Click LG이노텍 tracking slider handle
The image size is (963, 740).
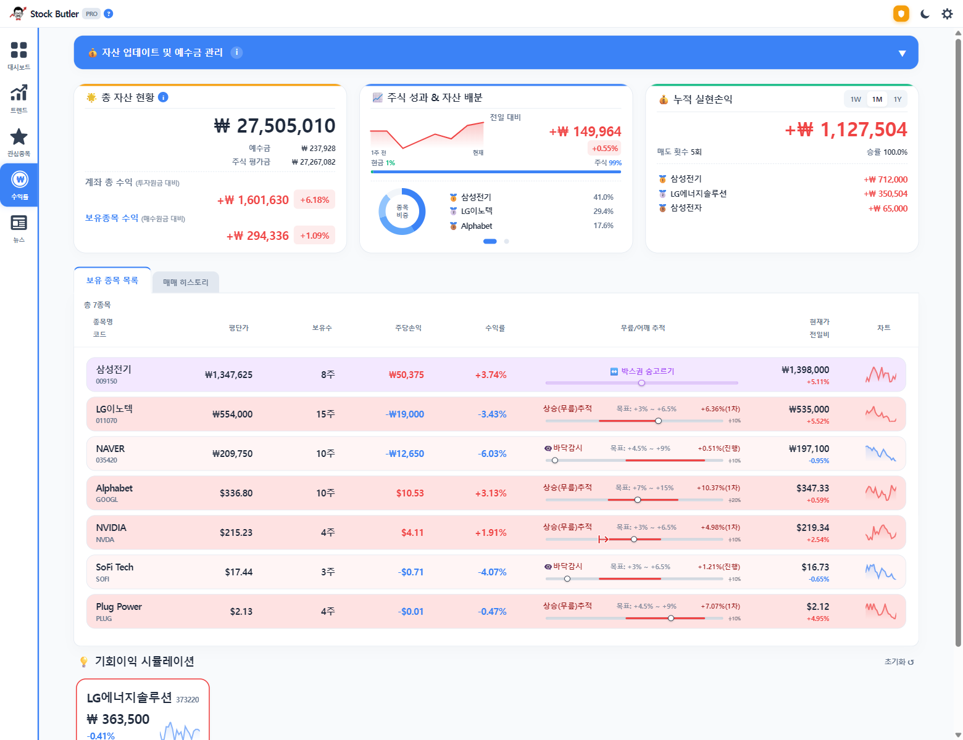pos(658,421)
